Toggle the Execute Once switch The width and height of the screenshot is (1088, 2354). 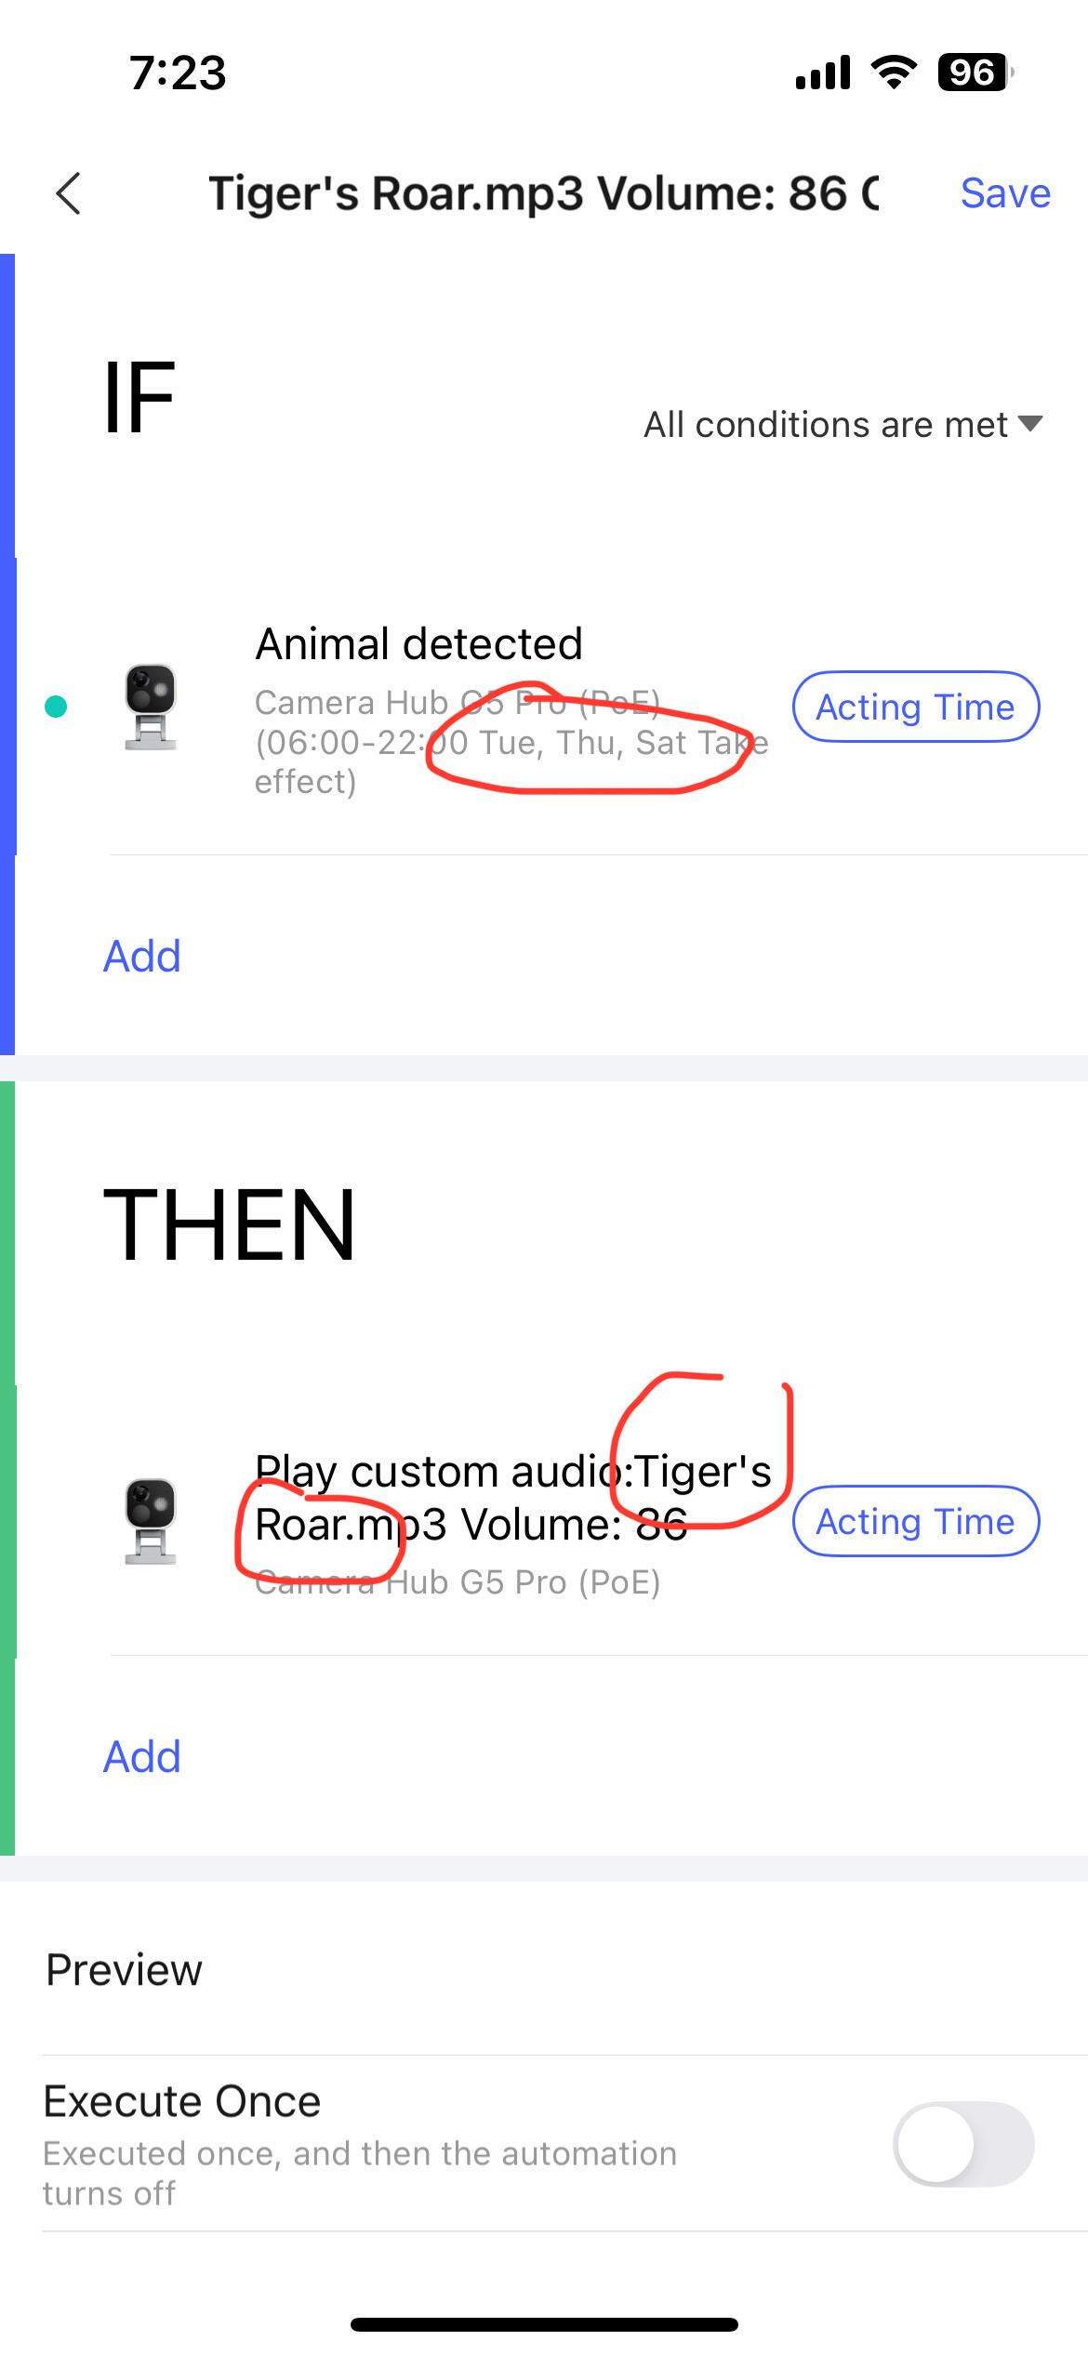pyautogui.click(x=963, y=2144)
